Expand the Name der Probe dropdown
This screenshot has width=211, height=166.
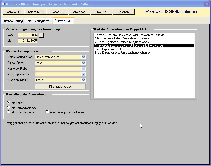tap(84, 69)
